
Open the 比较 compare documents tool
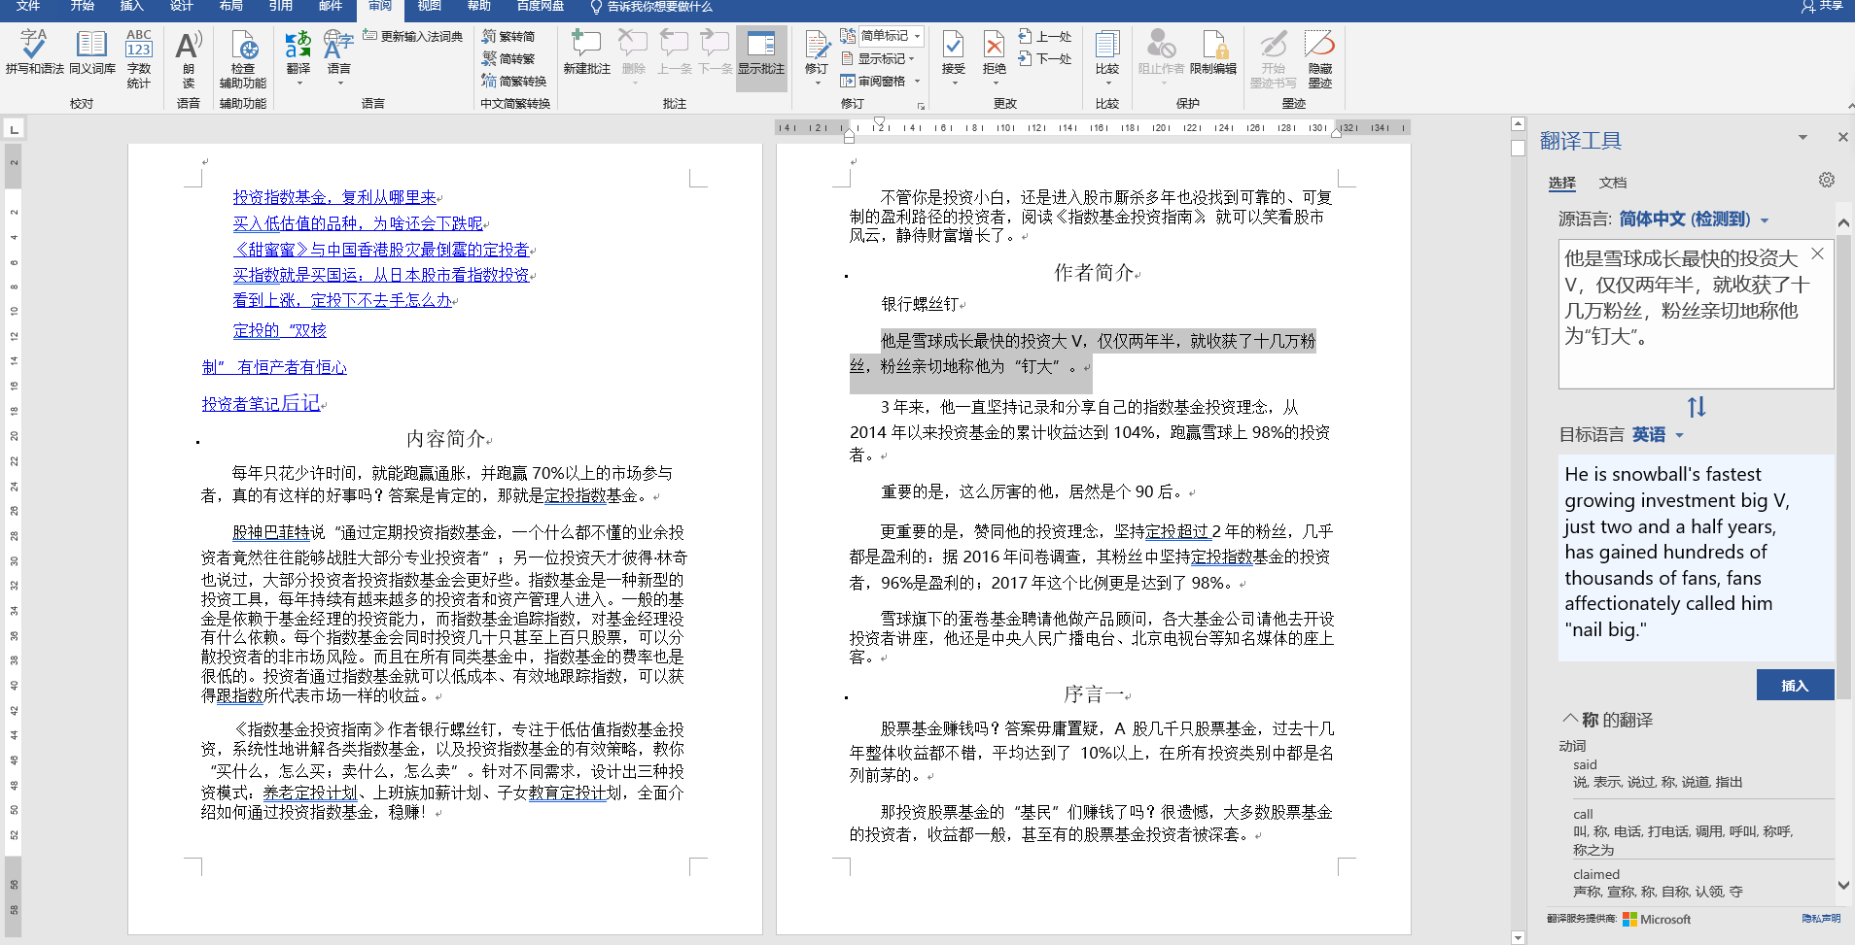click(1107, 57)
